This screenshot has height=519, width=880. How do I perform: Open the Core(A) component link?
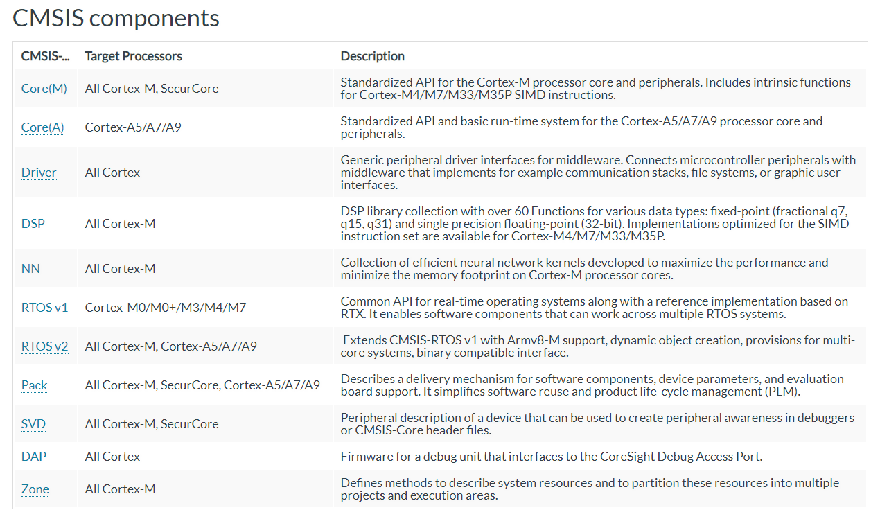(42, 127)
